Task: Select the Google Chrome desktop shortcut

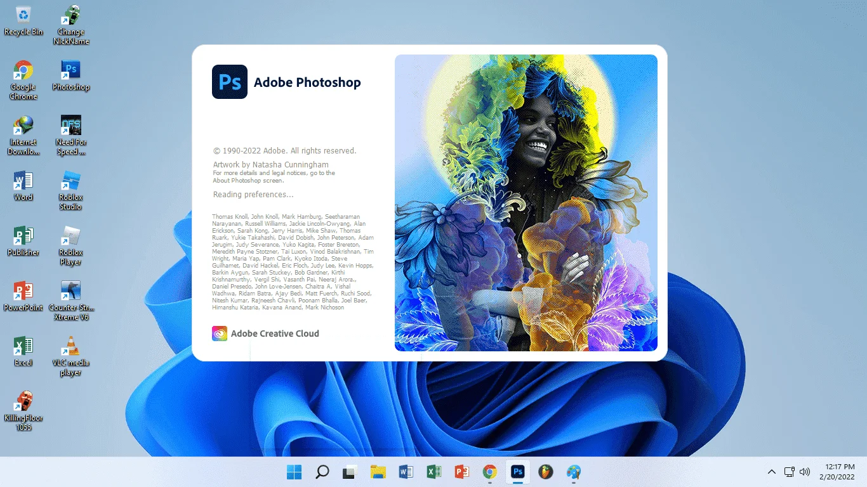Action: 23,81
